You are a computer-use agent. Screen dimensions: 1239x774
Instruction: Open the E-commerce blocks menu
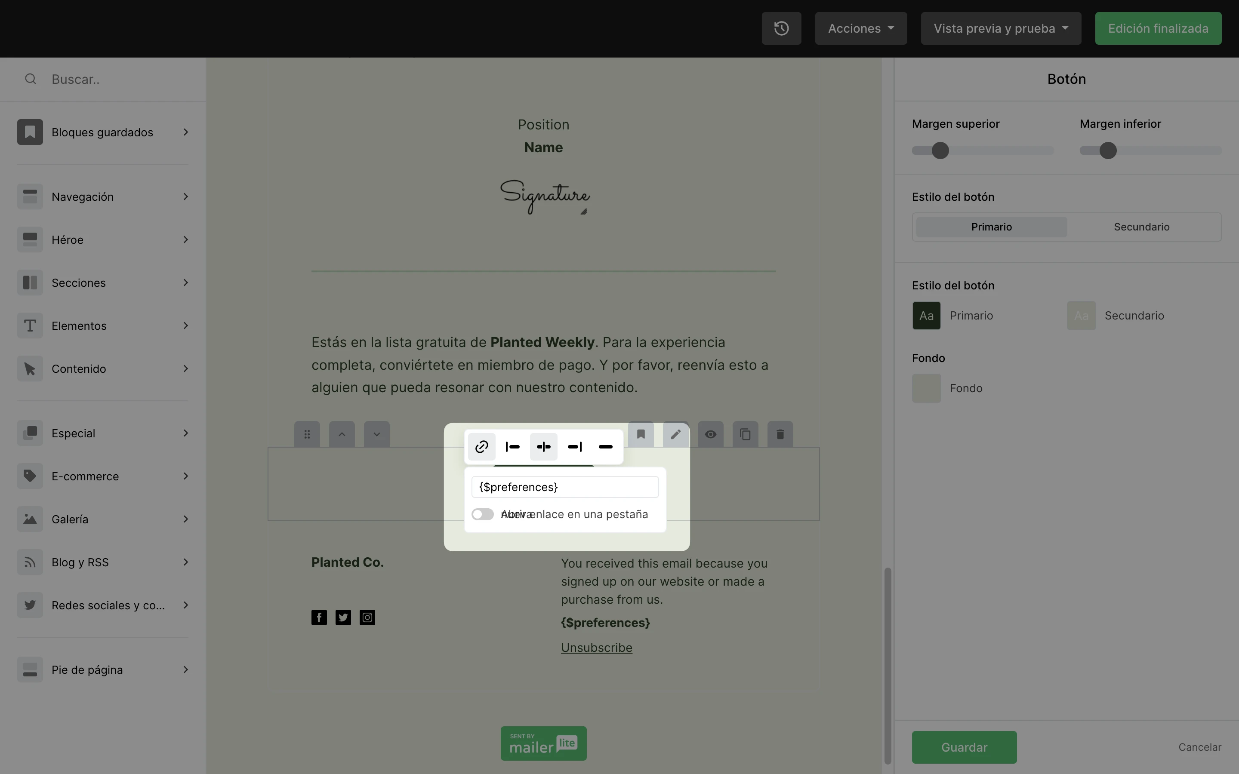click(103, 476)
